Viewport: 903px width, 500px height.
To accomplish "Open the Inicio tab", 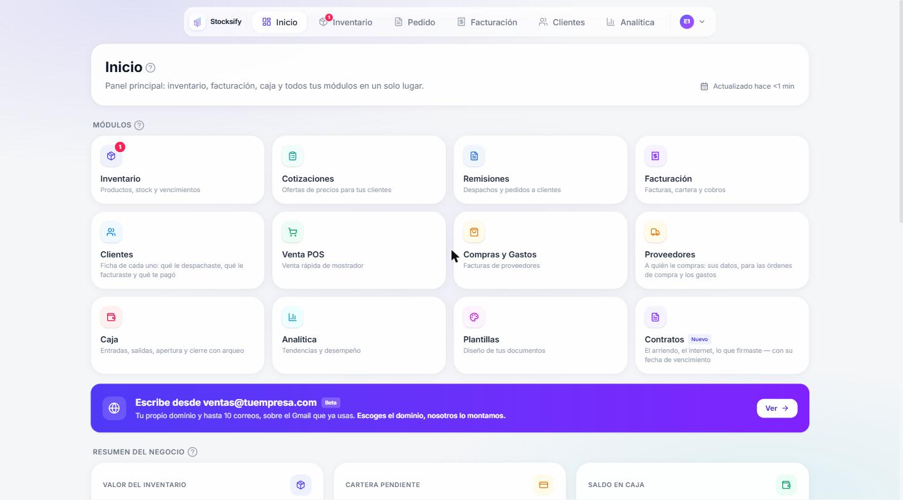I will coord(280,22).
